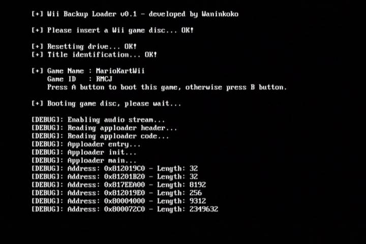Screen dimensions: 366x244
Task: Select the 'Please insert a Wii game disc' line
Action: (x=113, y=30)
